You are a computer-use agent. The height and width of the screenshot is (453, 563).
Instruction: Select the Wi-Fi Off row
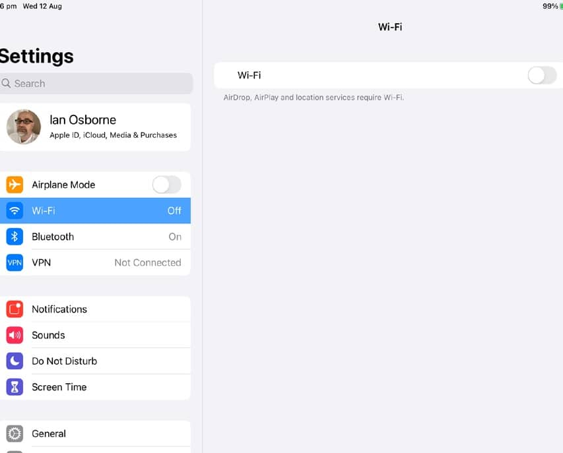click(x=95, y=210)
